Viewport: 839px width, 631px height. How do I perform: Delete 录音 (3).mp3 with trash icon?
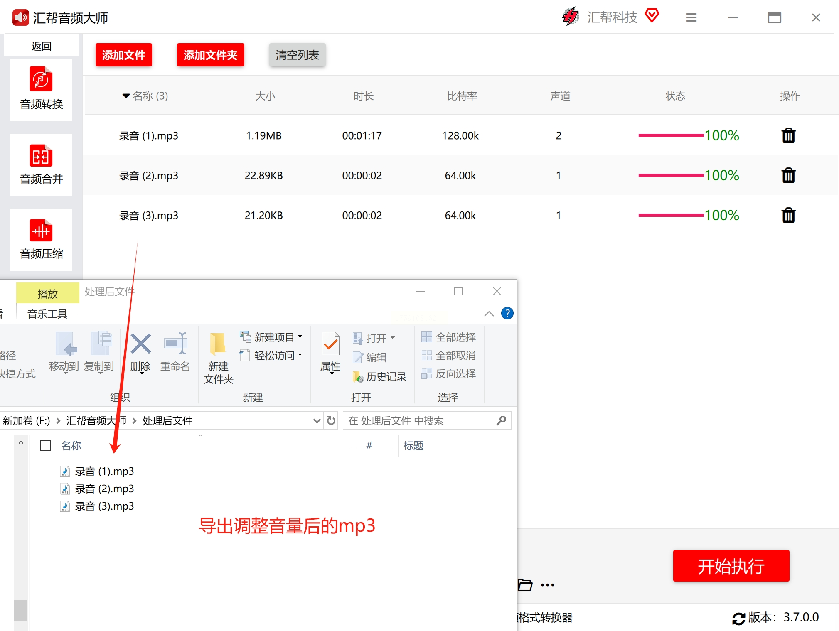click(x=788, y=215)
